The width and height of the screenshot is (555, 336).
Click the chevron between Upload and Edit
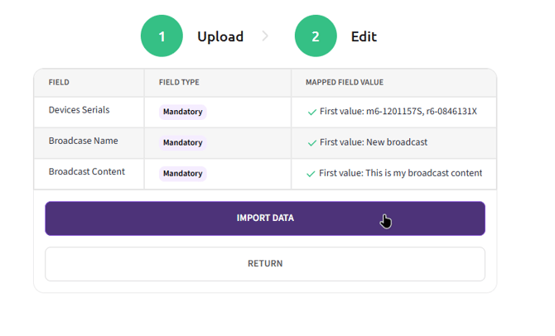(265, 36)
